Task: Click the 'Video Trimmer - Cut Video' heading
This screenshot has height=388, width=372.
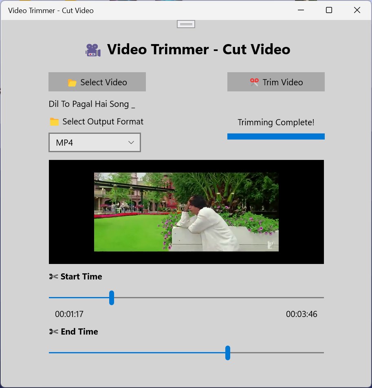Action: [198, 49]
